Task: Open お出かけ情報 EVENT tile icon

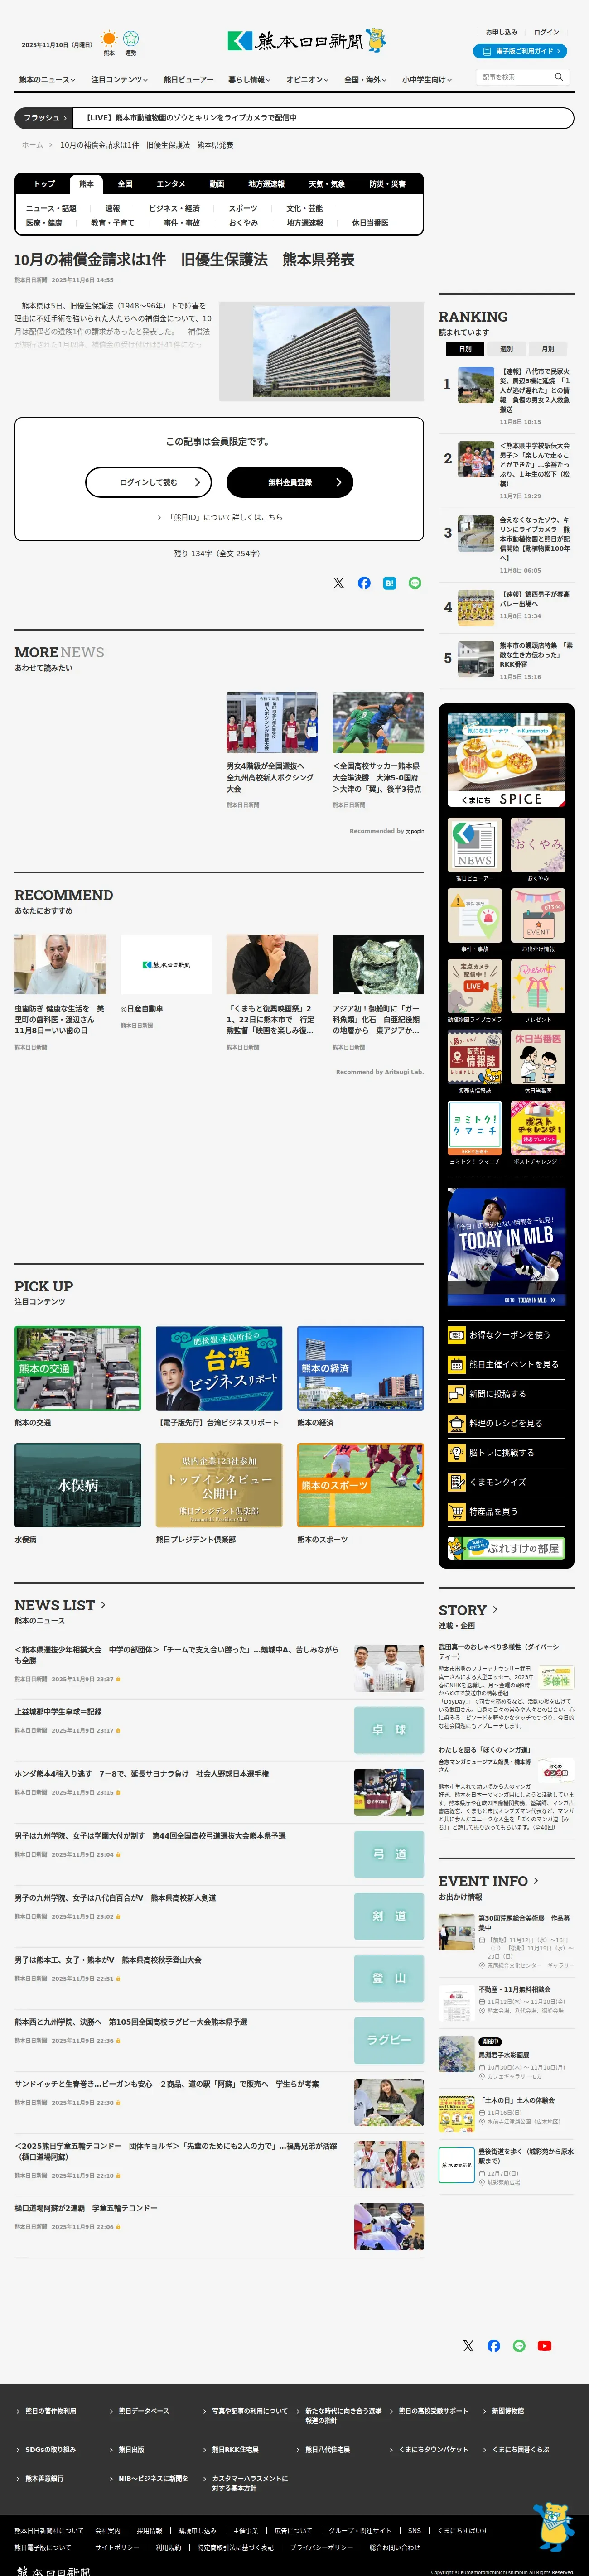Action: [538, 916]
